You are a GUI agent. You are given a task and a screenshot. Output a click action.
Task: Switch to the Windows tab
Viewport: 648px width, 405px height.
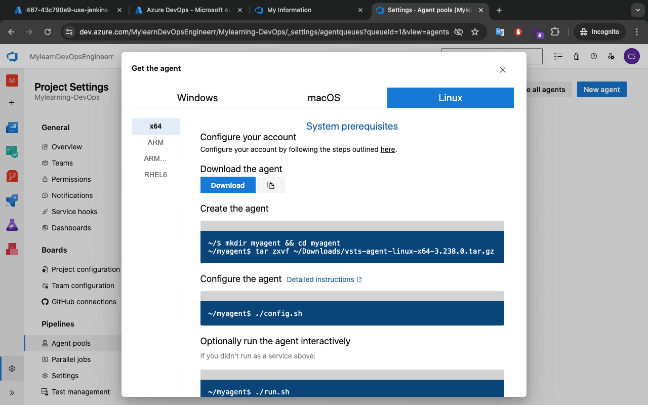(x=197, y=98)
